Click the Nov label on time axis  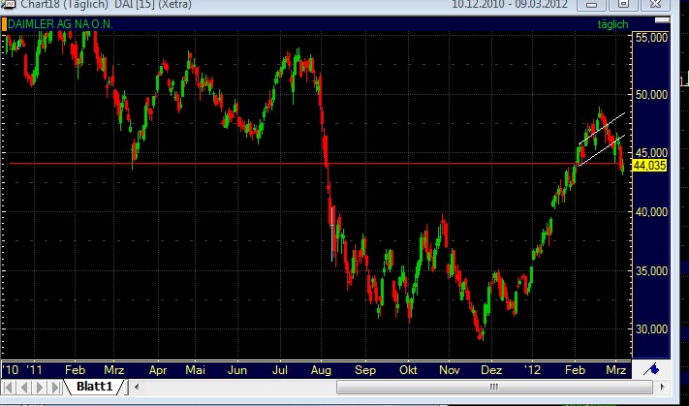coord(450,370)
